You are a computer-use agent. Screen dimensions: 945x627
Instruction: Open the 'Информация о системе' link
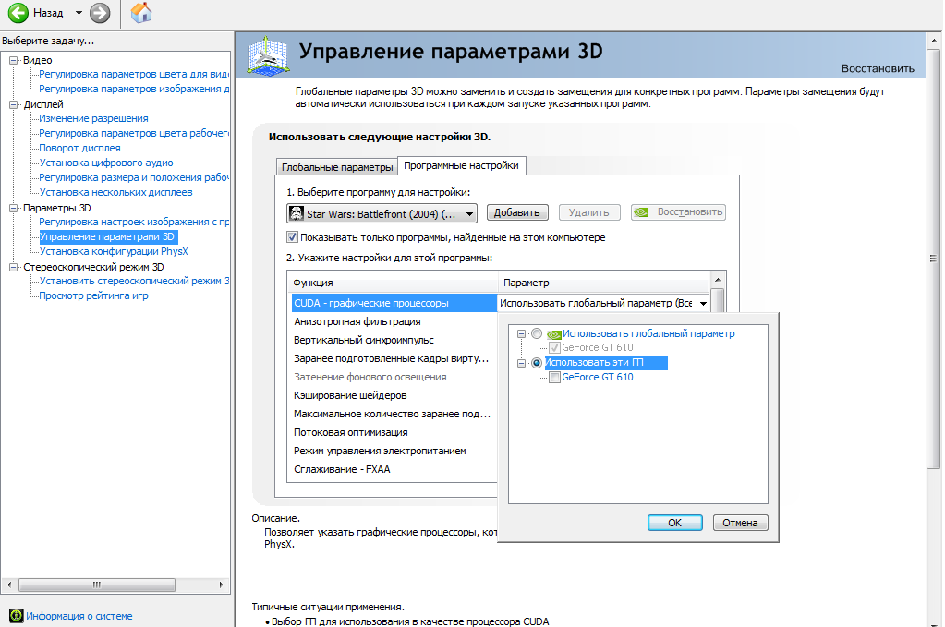pyautogui.click(x=79, y=616)
